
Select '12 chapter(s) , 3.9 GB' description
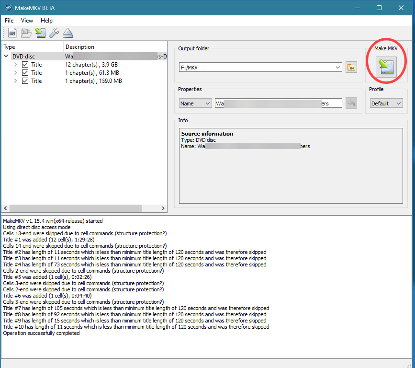coord(91,64)
